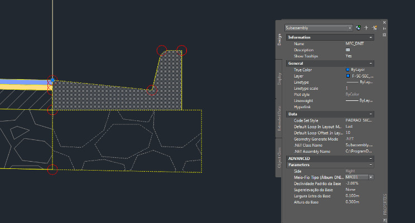Image resolution: width=415 pixels, height=223 pixels.
Task: Click the Select Objects icon
Action: (366, 27)
